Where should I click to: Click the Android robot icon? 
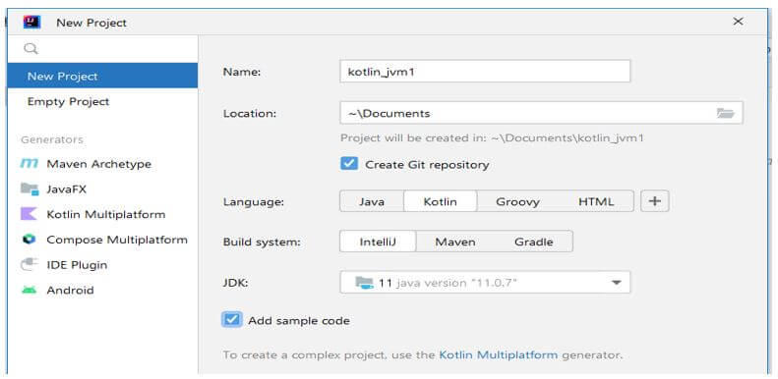(30, 290)
